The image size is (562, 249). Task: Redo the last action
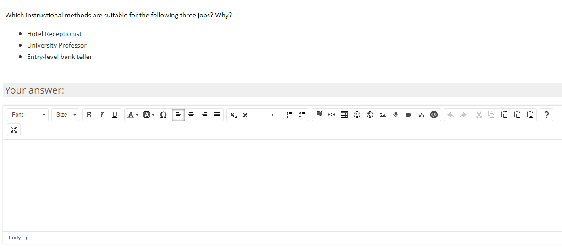click(x=463, y=115)
